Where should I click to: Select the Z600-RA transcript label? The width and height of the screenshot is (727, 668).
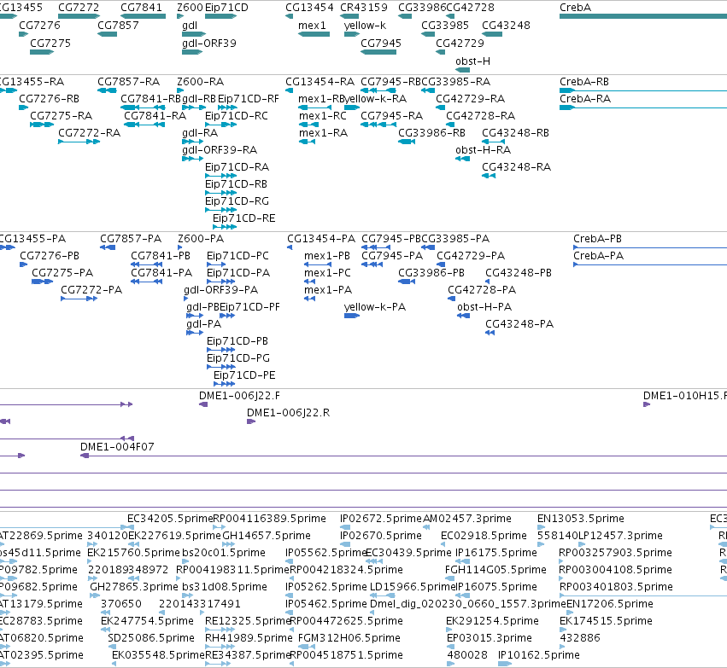click(200, 82)
